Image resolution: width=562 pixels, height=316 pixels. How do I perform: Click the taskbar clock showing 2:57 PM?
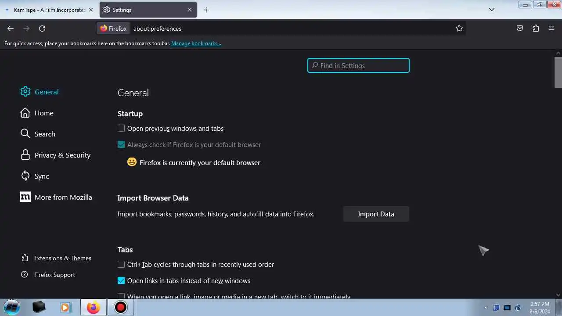tap(540, 308)
